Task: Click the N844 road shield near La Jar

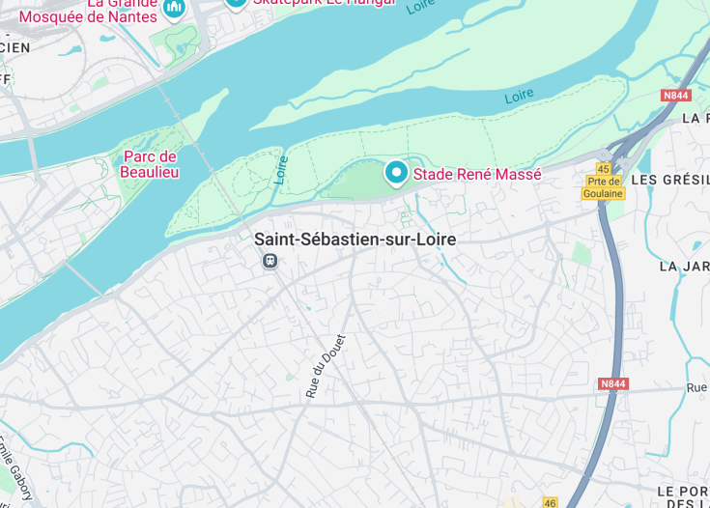Action: pos(612,384)
